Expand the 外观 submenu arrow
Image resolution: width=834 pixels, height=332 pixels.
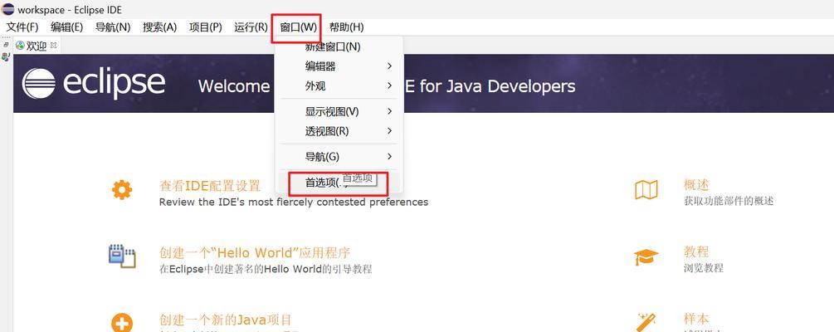tap(389, 85)
